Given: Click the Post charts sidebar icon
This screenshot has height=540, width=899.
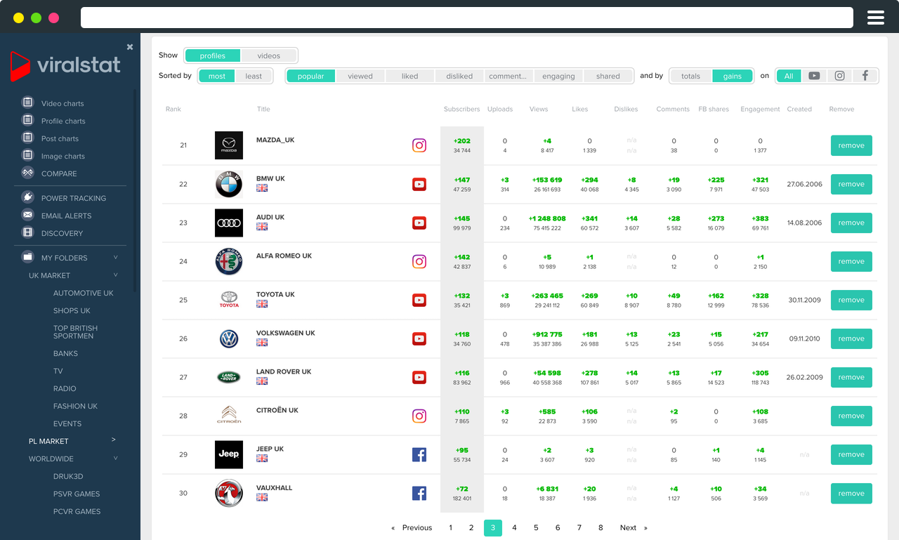Looking at the screenshot, I should 28,138.
